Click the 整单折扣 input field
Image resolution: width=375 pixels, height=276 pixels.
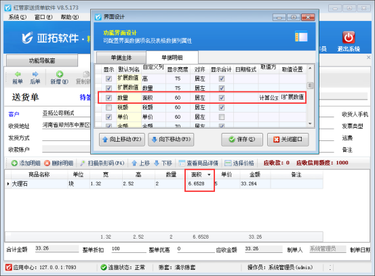pos(129,249)
